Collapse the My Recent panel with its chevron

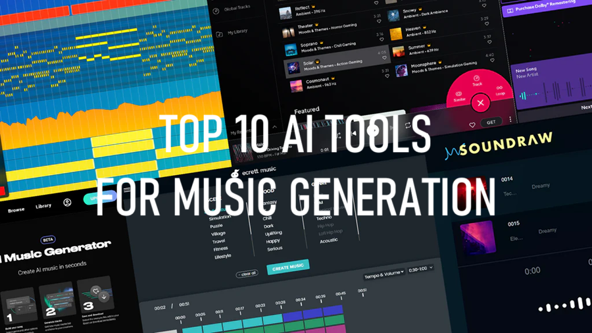tap(274, 127)
